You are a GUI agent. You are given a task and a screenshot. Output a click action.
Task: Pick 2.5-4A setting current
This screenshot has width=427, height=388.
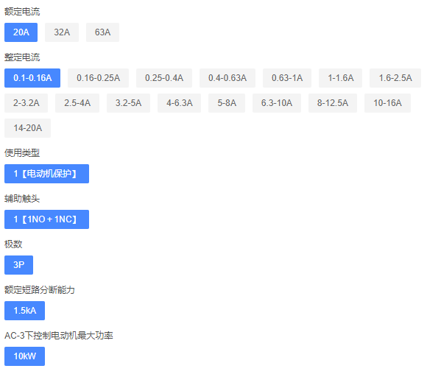(77, 103)
